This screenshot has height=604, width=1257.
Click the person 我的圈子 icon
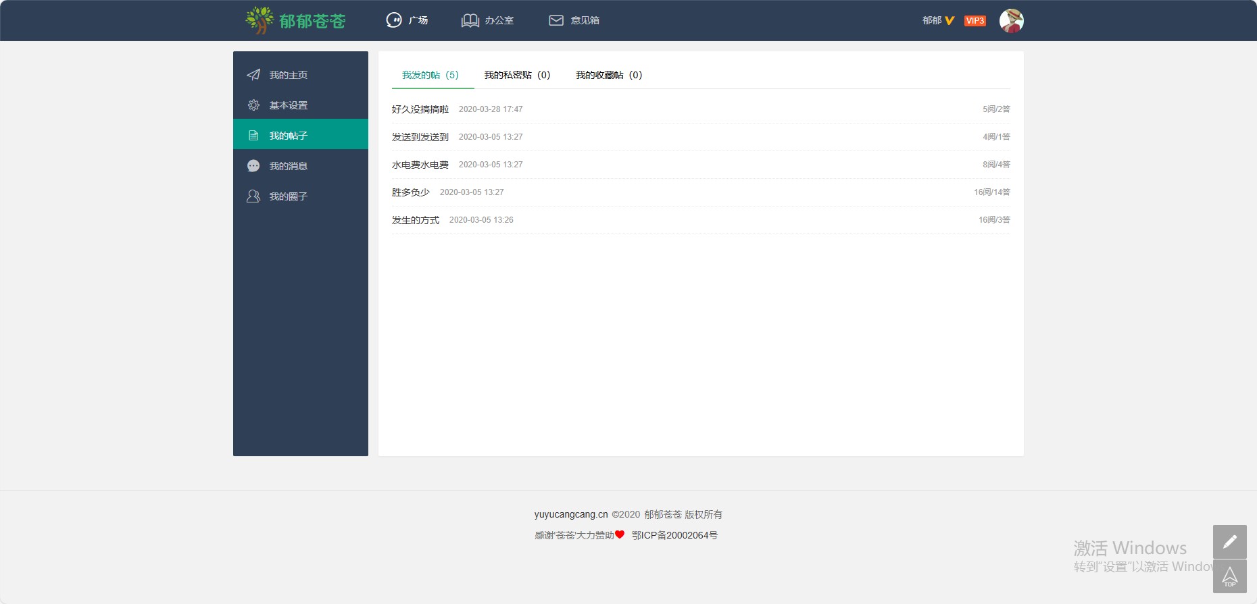coord(253,196)
